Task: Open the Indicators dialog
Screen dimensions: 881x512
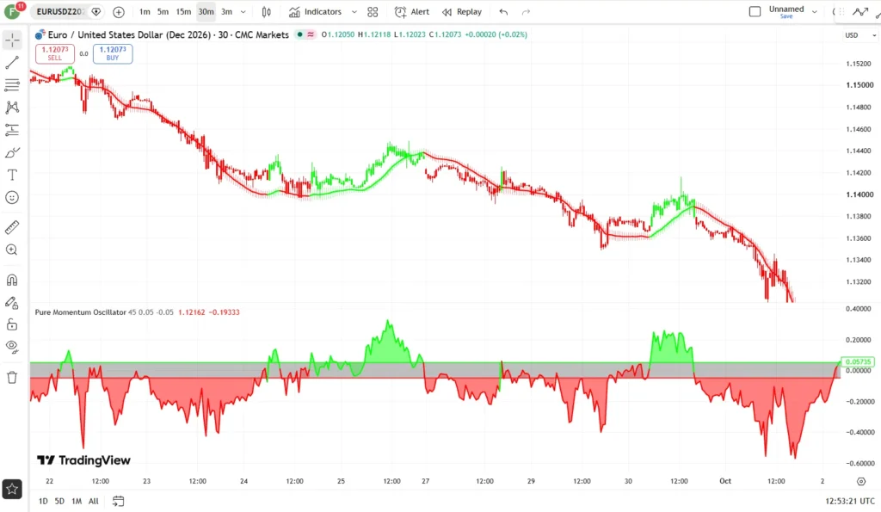Action: tap(316, 11)
